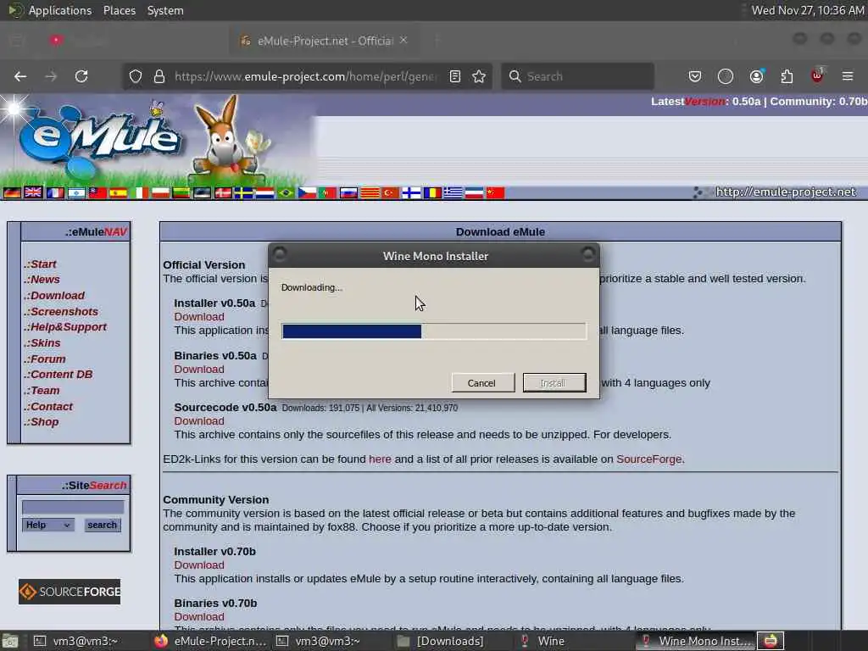Click the Wine Mono download progress bar
The height and width of the screenshot is (651, 868).
coord(433,331)
